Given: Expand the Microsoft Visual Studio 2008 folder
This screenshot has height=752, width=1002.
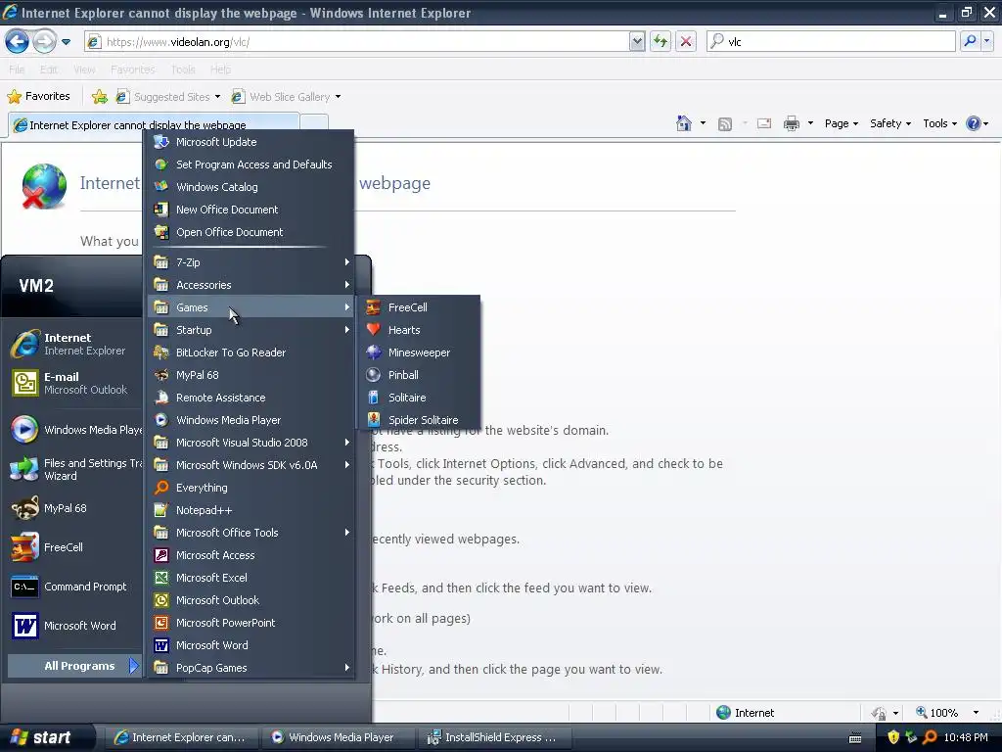Looking at the screenshot, I should pos(251,443).
